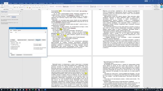Apply Italic formatting in the ribbon

tap(16, 8)
